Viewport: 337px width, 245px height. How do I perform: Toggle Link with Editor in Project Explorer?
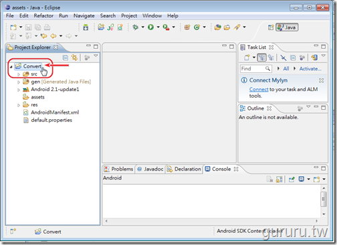[x=74, y=58]
